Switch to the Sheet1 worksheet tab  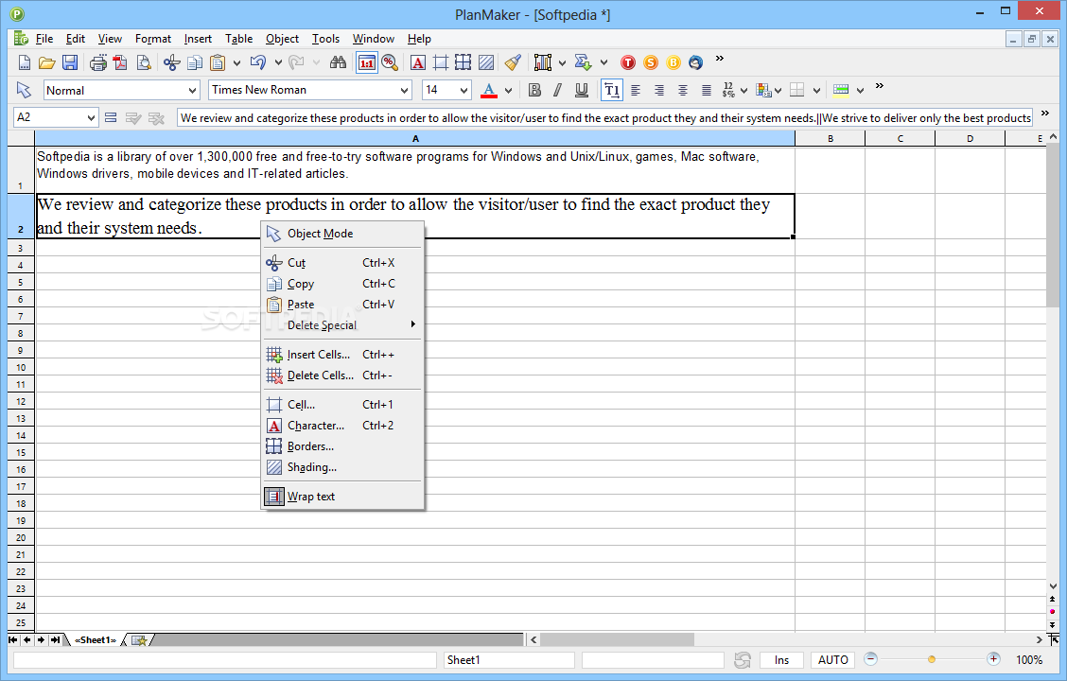96,640
